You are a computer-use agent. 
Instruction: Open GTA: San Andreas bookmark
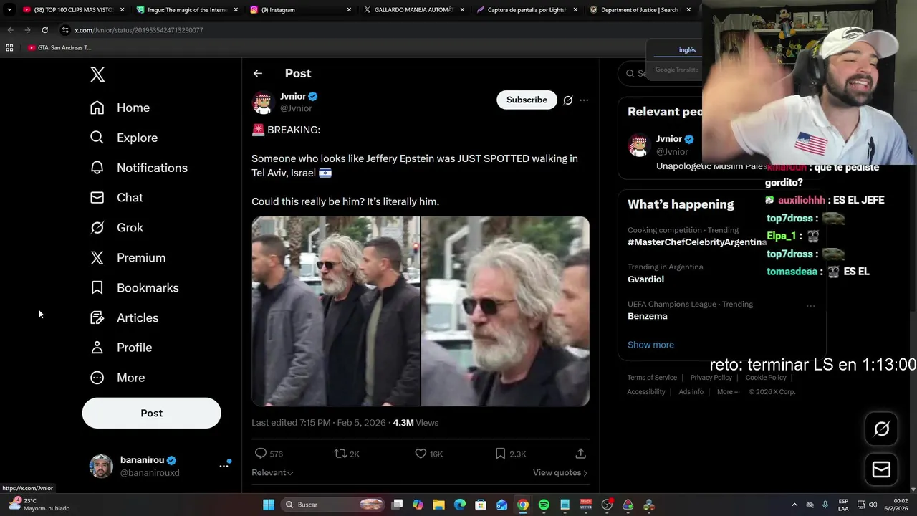click(60, 48)
